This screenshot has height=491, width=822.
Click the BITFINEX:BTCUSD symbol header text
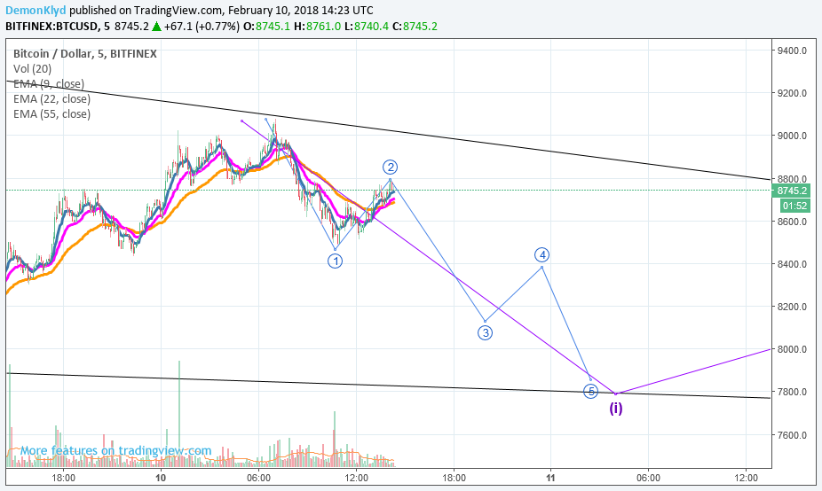[x=52, y=27]
